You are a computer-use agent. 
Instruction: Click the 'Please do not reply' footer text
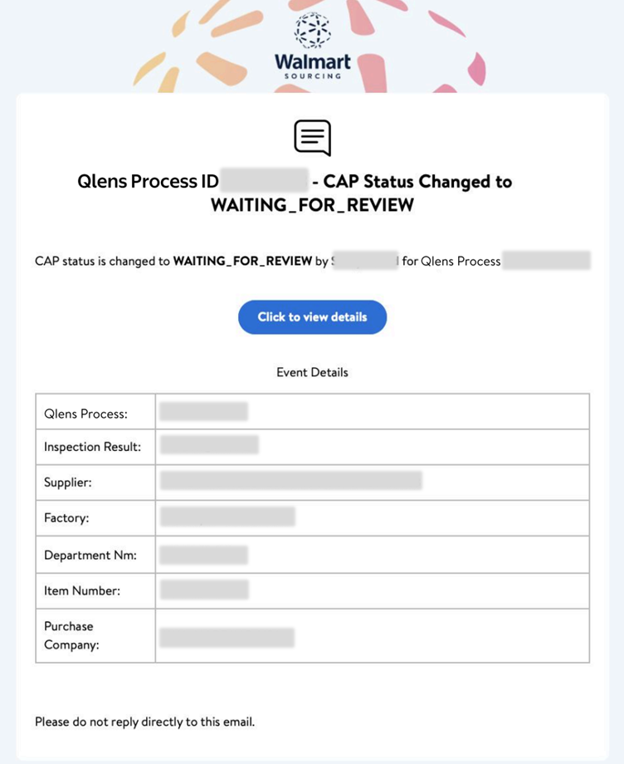click(144, 722)
